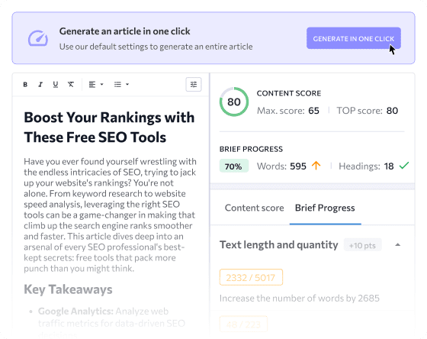The image size is (427, 339).
Task: Click the article title heading text
Action: point(109,127)
